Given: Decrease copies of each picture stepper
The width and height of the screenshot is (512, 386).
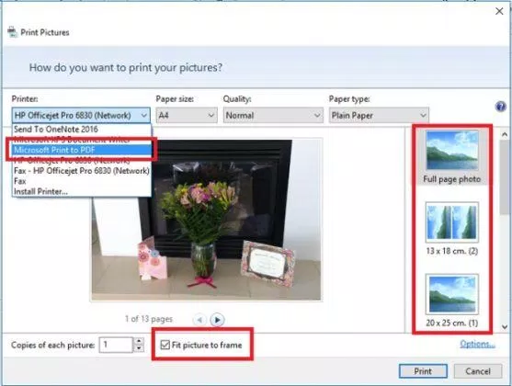Looking at the screenshot, I should pos(139,348).
